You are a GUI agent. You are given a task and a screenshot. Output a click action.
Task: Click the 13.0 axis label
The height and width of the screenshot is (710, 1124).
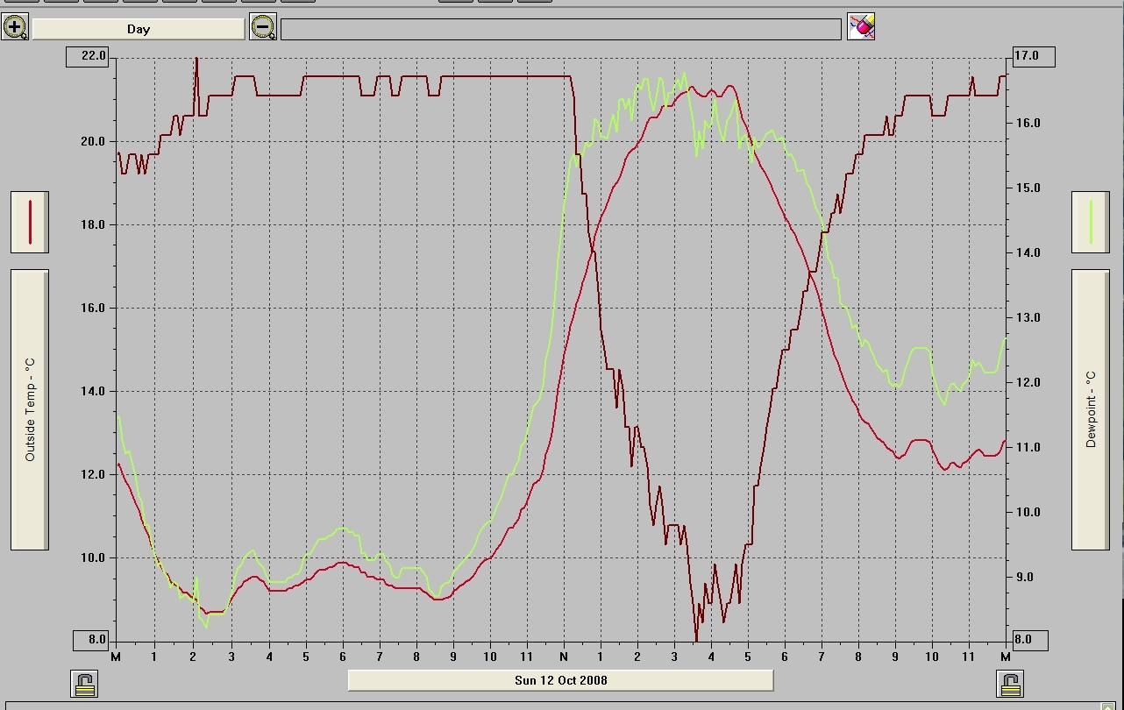(1028, 318)
